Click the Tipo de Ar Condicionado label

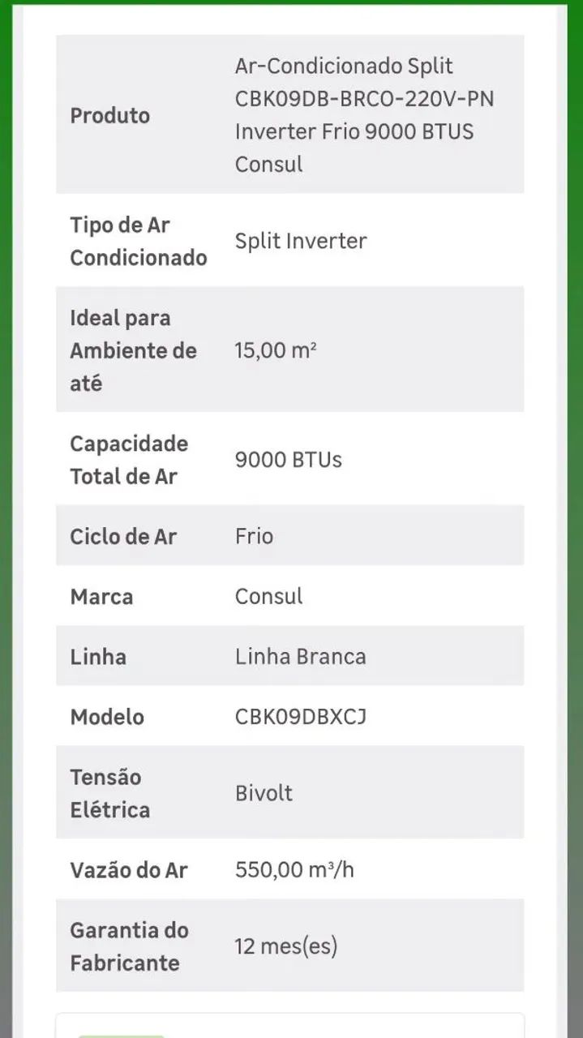click(x=138, y=241)
